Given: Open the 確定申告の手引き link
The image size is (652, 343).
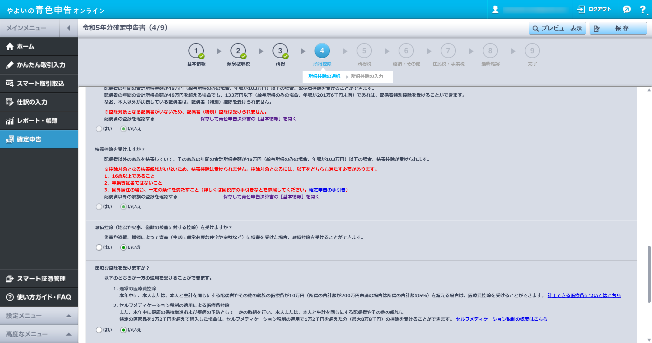Looking at the screenshot, I should coord(327,190).
